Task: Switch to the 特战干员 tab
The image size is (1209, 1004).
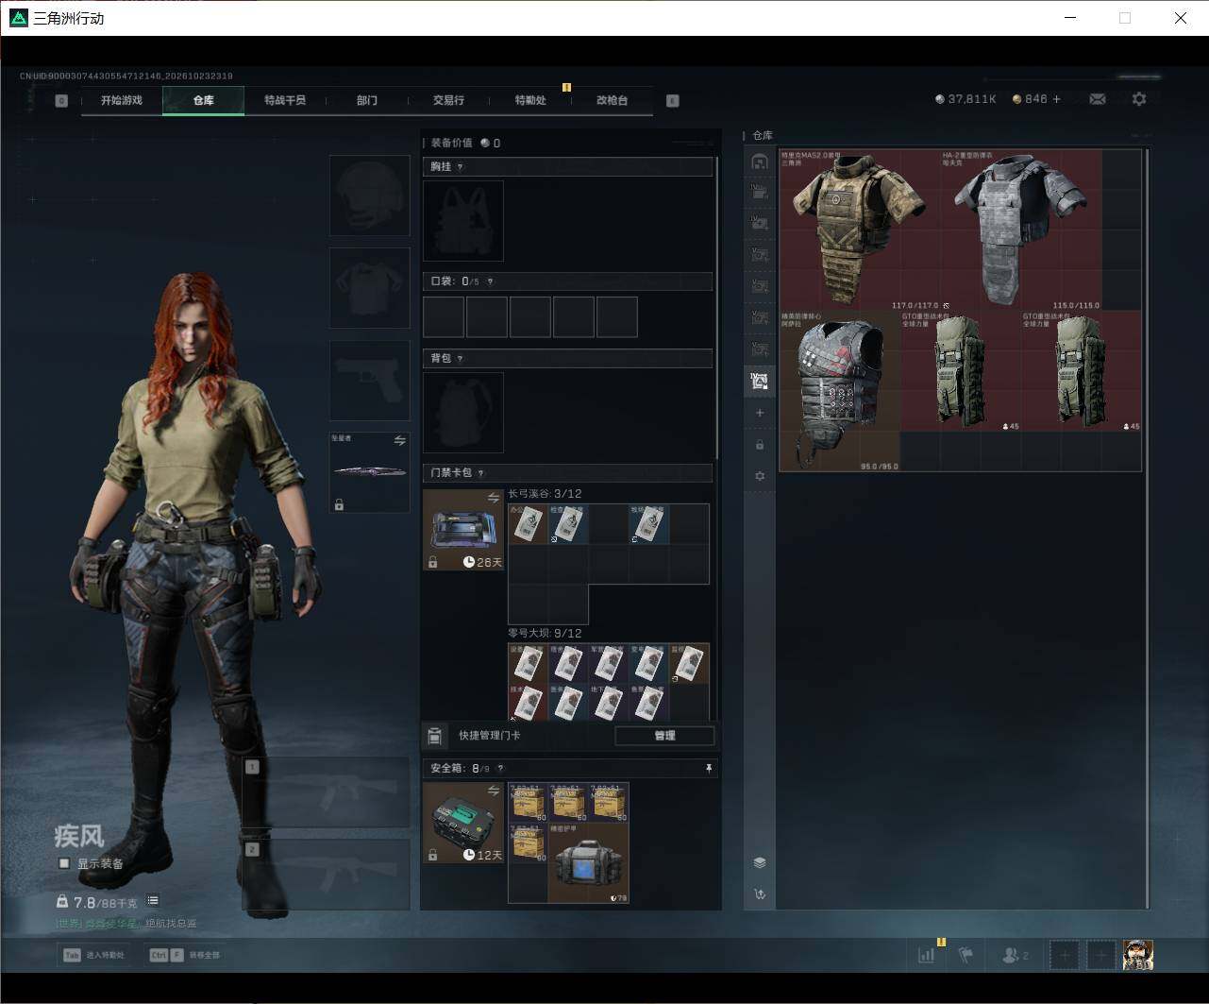Action: click(x=285, y=100)
